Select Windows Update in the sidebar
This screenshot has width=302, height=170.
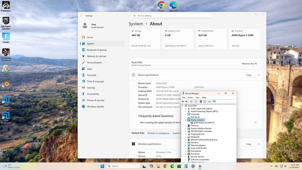95,107
